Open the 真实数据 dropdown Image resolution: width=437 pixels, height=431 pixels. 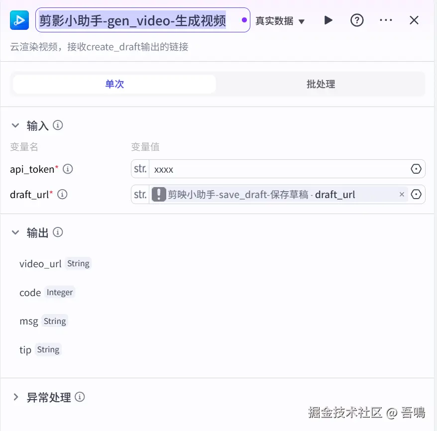coord(280,21)
